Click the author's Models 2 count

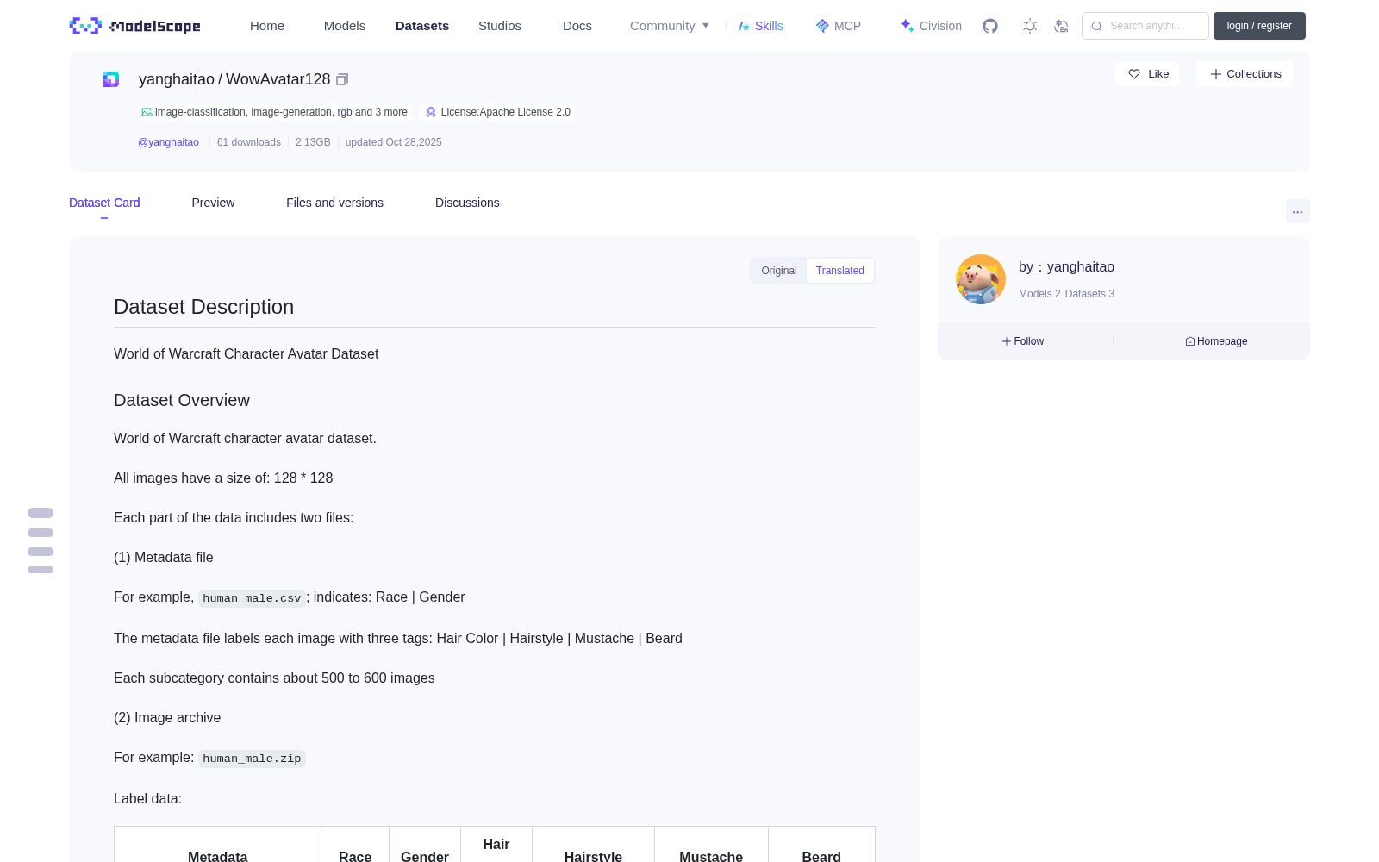(x=1039, y=294)
